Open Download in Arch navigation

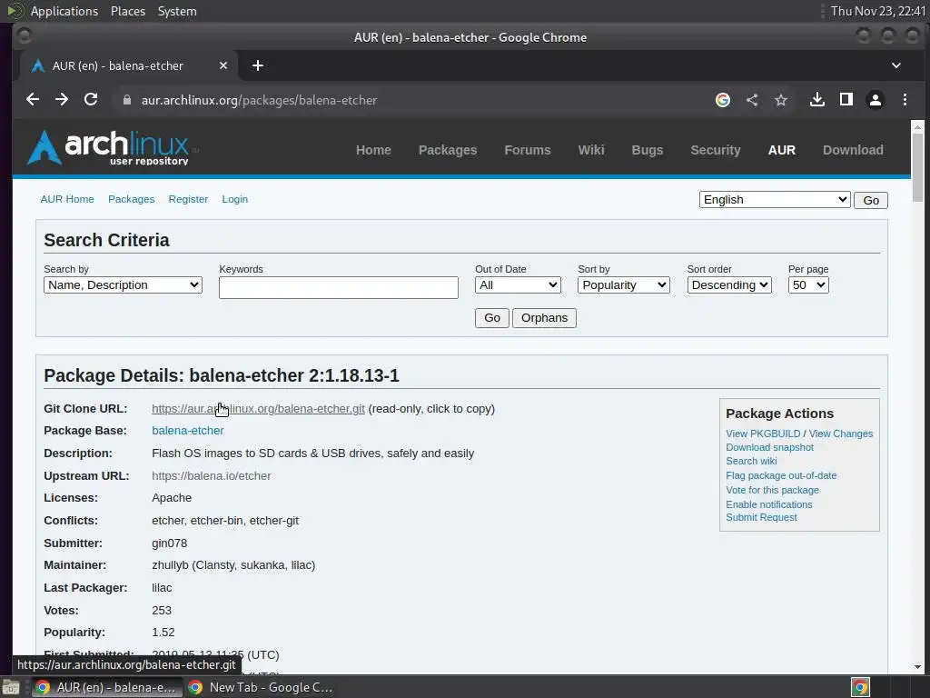(x=853, y=150)
